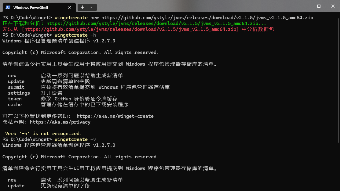Image resolution: width=340 pixels, height=191 pixels.
Task: Close the Windows PowerShell tab
Action: pos(69,7)
